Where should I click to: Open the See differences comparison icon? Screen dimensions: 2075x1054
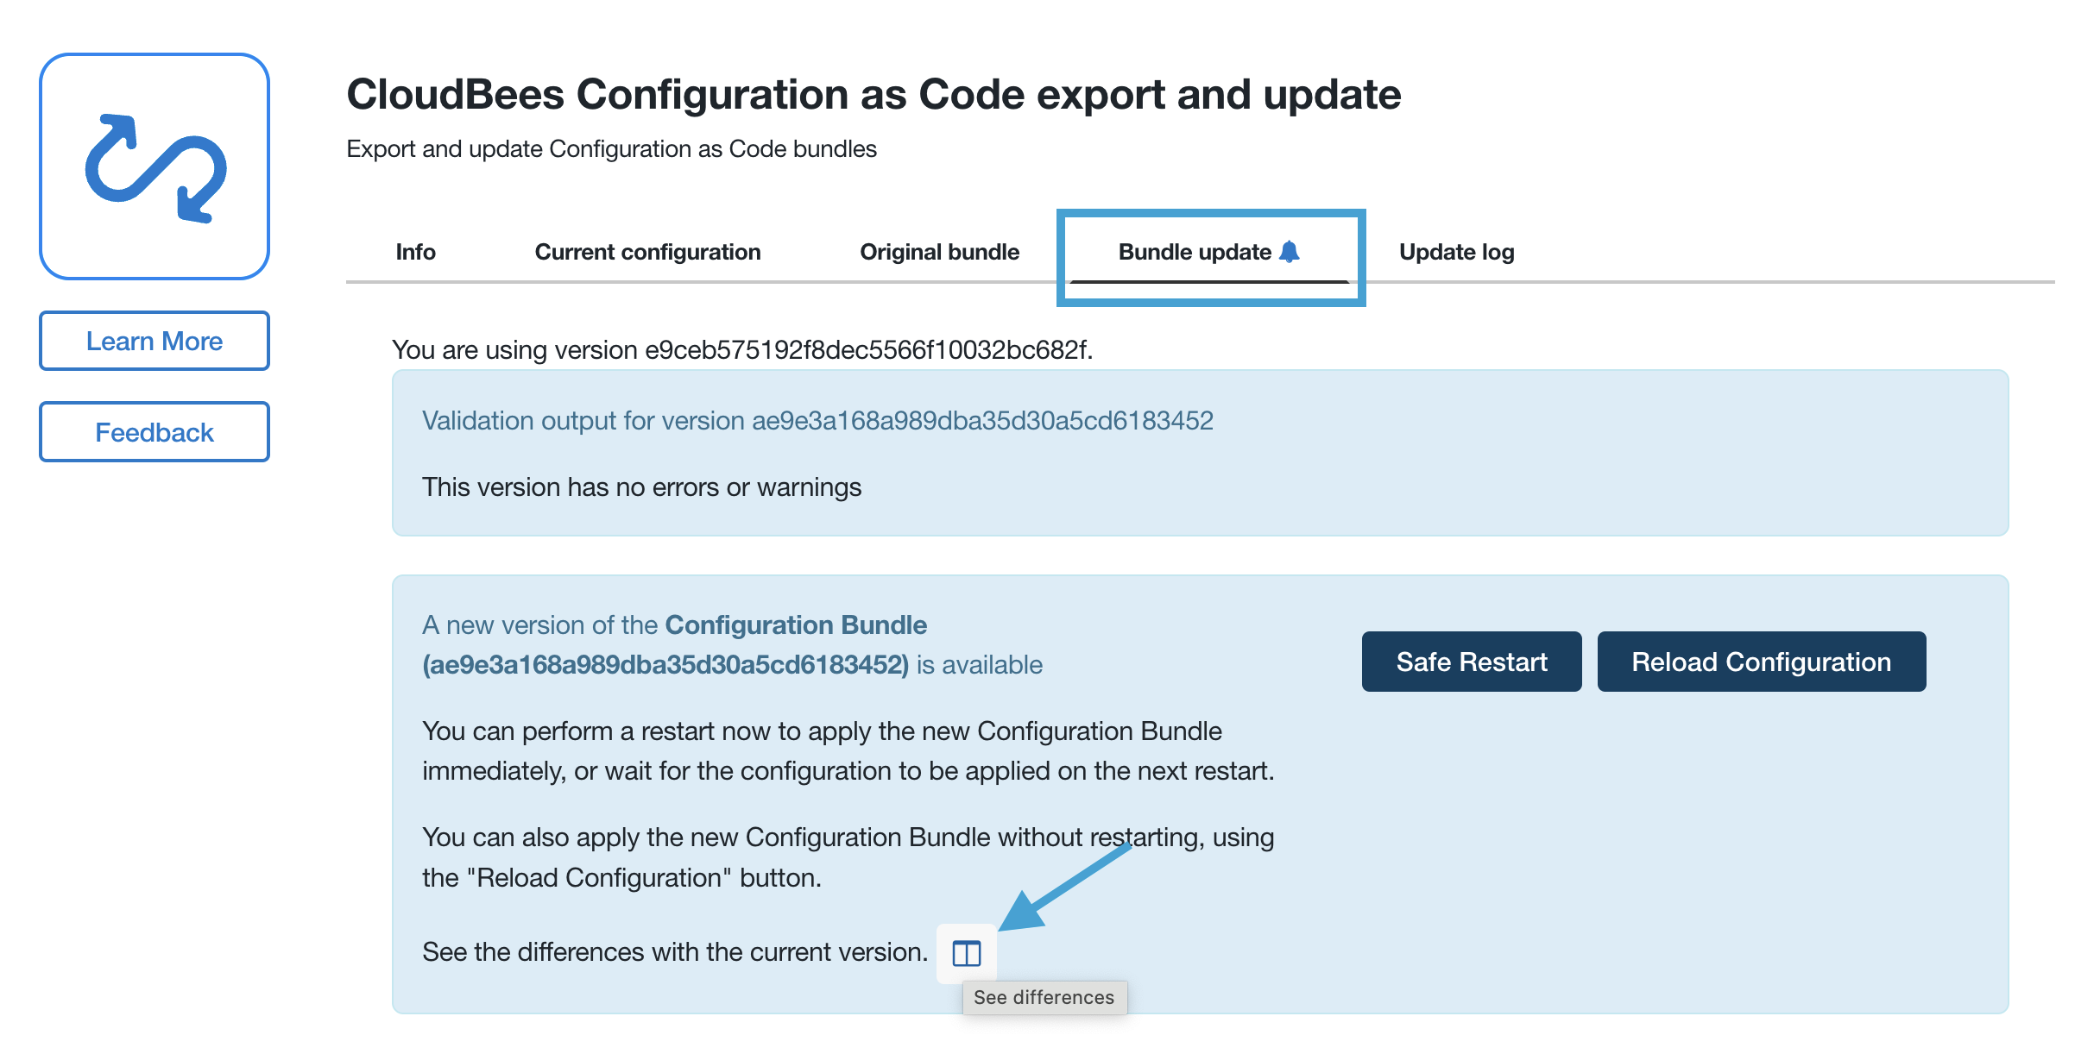click(x=966, y=953)
